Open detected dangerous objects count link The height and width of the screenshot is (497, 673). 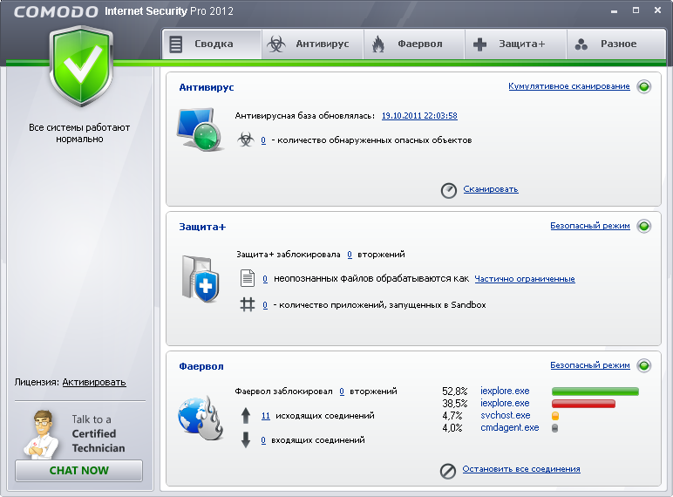[x=263, y=140]
